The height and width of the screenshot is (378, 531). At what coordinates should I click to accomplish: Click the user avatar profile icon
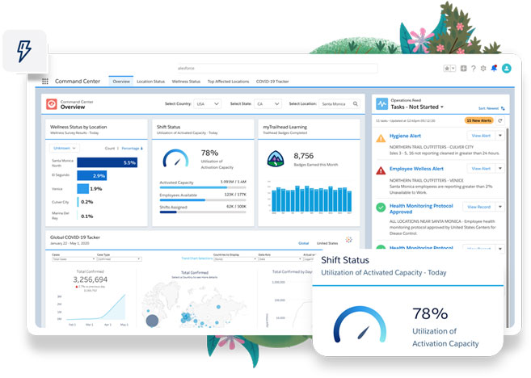click(507, 69)
